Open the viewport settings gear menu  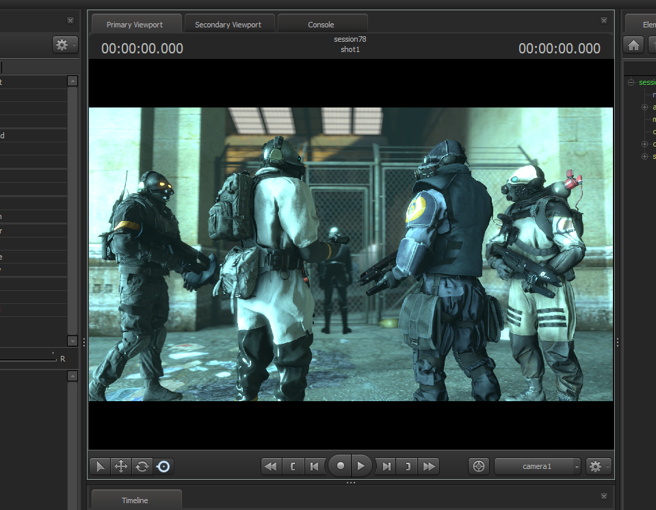pyautogui.click(x=599, y=466)
